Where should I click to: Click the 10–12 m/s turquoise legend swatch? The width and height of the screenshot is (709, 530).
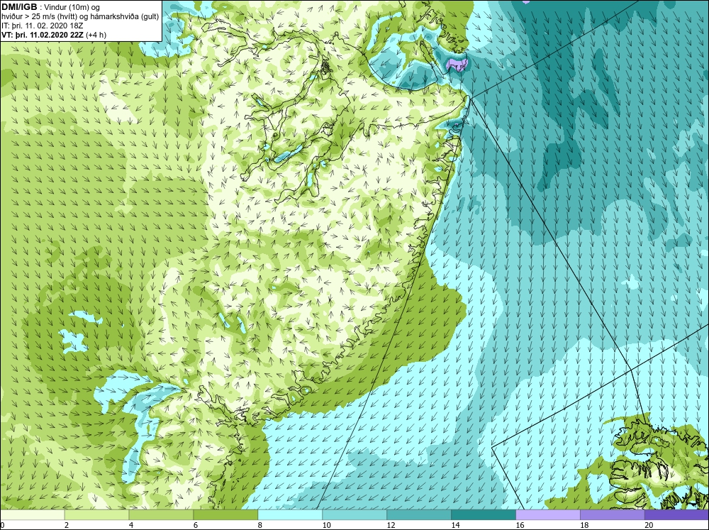[x=354, y=515]
